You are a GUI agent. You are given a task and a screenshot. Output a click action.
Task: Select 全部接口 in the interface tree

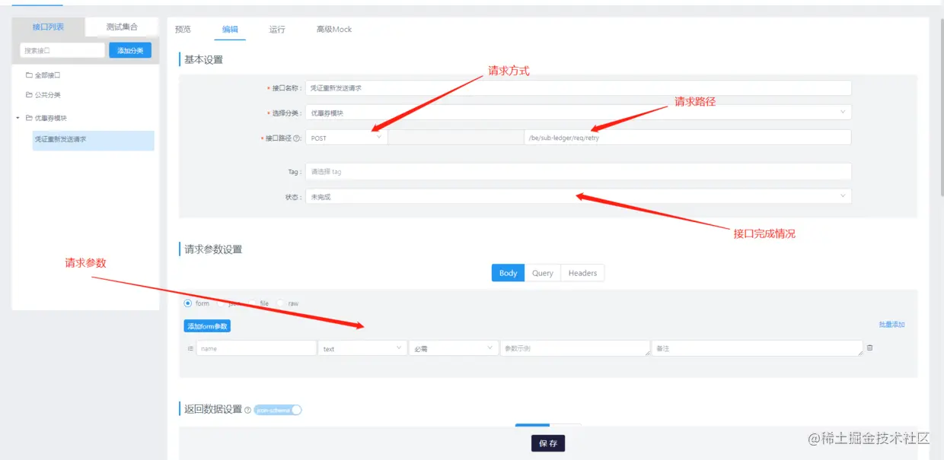click(47, 75)
